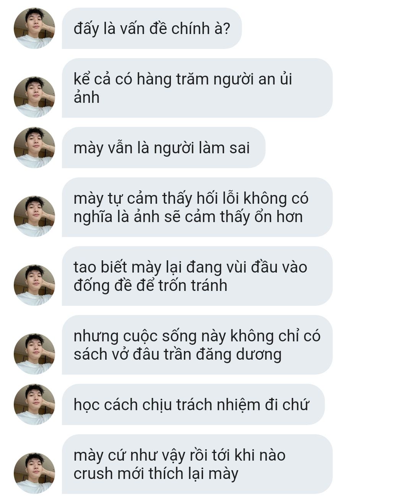Select the words "sách vở" in the chat bubble
The image size is (413, 500).
pos(101,354)
